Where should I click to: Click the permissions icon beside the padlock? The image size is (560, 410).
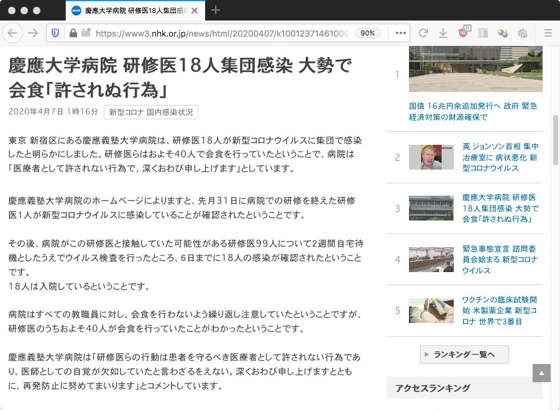point(86,33)
